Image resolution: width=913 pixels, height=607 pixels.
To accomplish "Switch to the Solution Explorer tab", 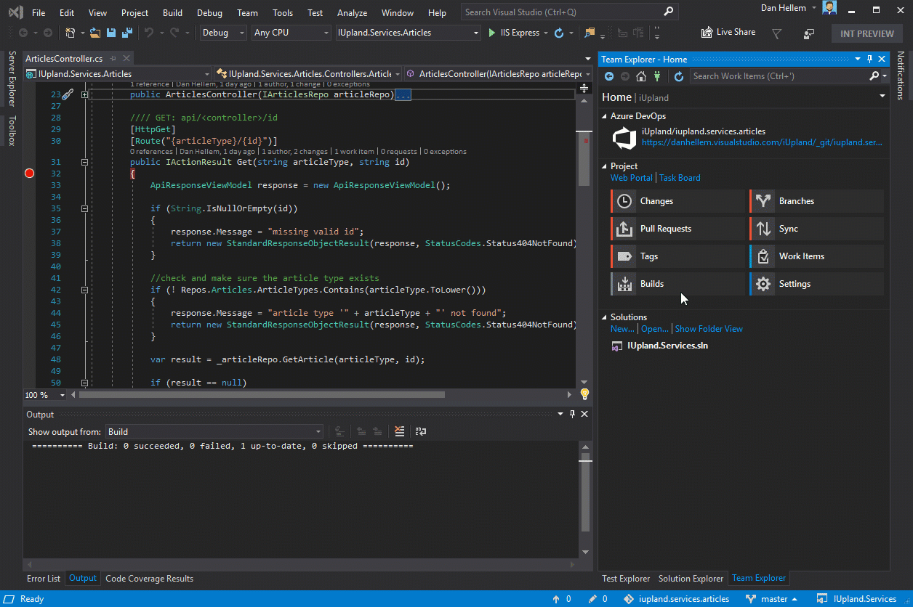I will [691, 579].
